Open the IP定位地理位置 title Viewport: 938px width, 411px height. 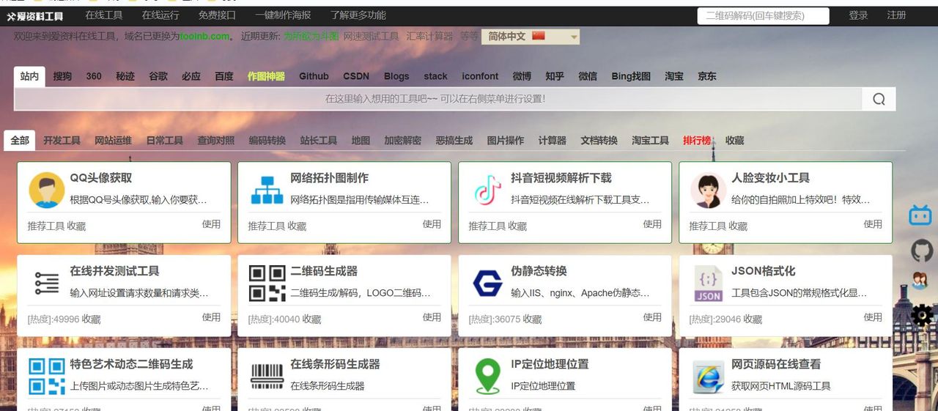[x=550, y=364]
